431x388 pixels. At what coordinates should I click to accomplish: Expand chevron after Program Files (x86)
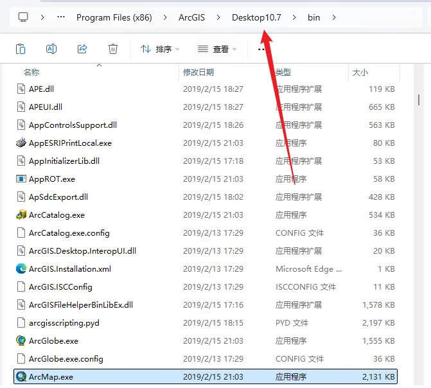(x=165, y=17)
